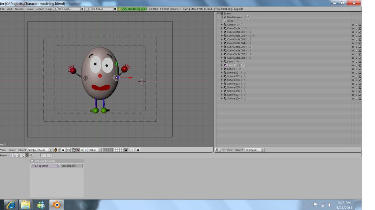Click the F fake user button
This screenshot has width=375, height=210.
[59, 166]
